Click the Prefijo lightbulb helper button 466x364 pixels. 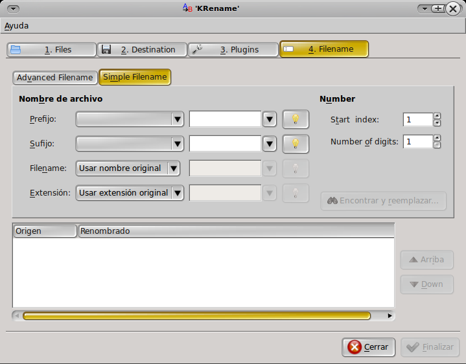[x=296, y=119]
